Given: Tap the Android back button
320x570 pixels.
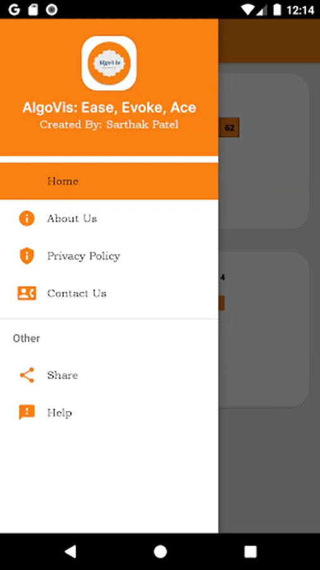Looking at the screenshot, I should pyautogui.click(x=70, y=552).
